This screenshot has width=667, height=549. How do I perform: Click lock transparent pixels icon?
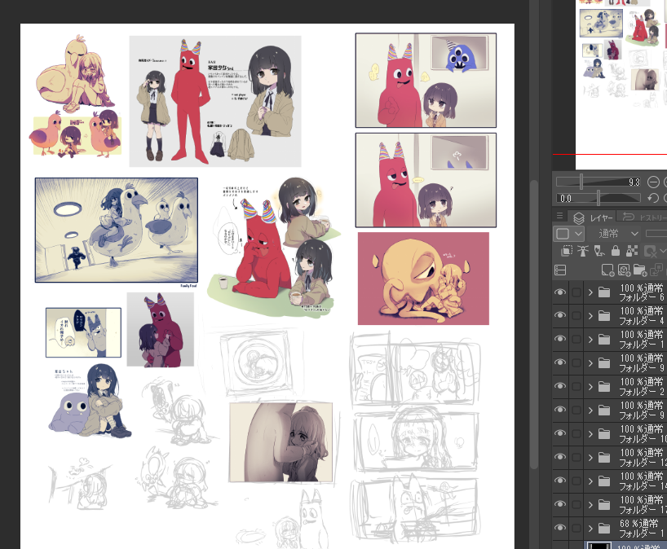(632, 251)
